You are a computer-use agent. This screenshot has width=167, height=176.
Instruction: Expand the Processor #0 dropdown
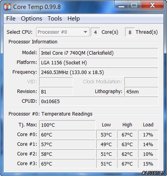point(63,32)
